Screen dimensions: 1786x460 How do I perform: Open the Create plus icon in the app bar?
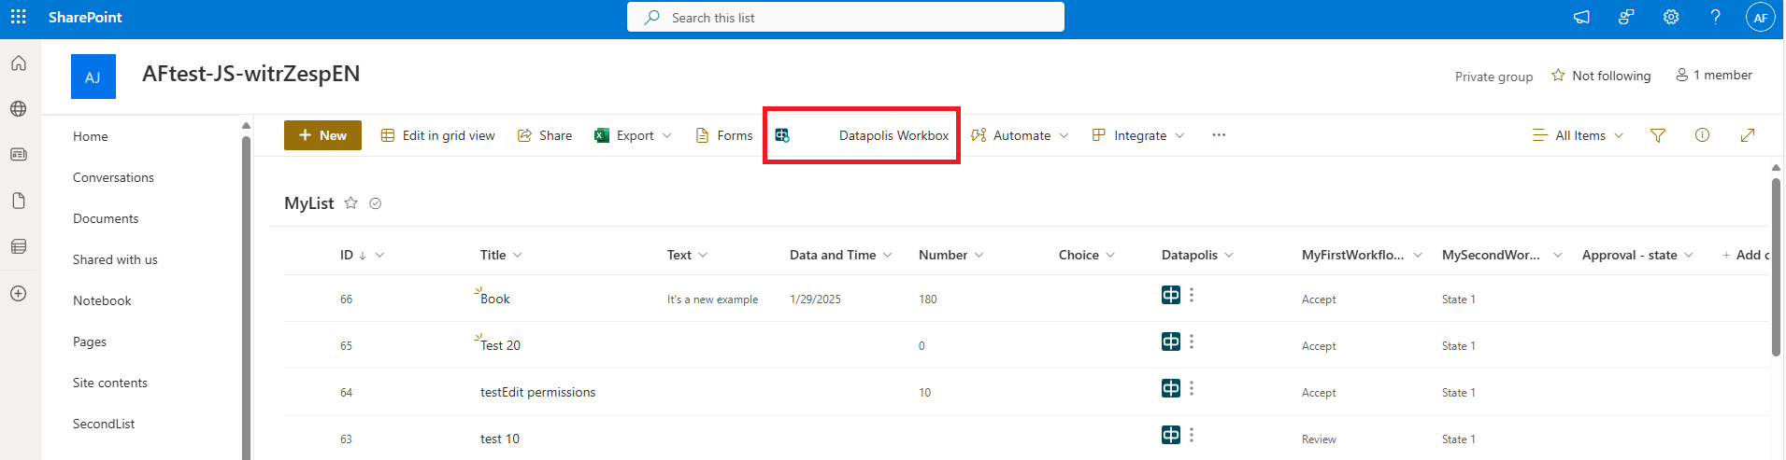pyautogui.click(x=18, y=293)
